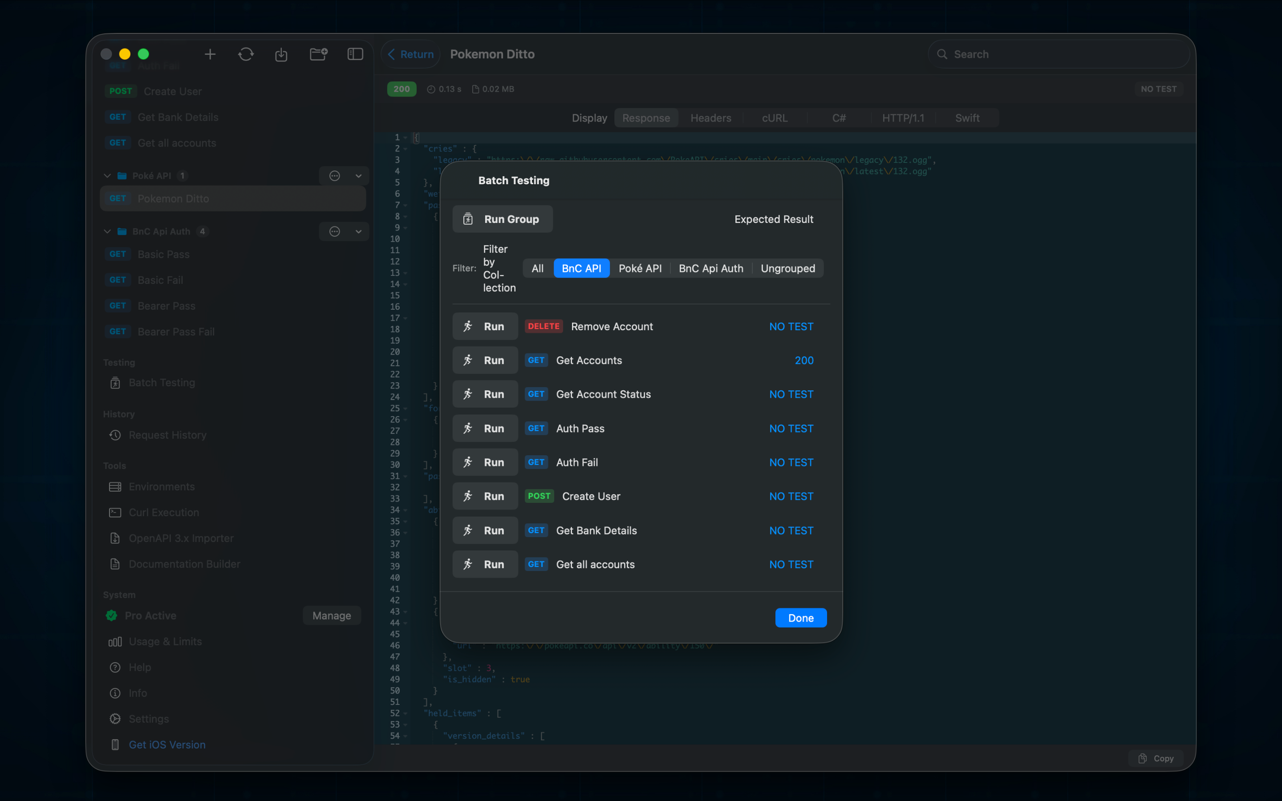1282x801 pixels.
Task: Select Get Bank Details in sidebar
Action: coord(232,117)
